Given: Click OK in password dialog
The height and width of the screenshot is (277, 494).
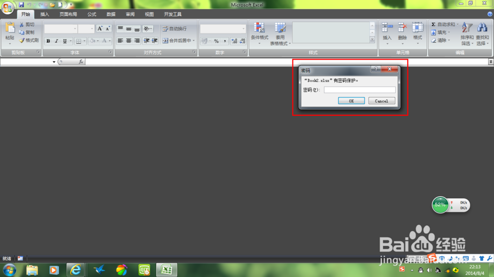Looking at the screenshot, I should 351,101.
